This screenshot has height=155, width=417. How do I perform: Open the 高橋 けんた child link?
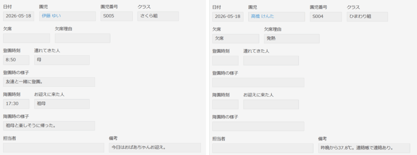point(262,17)
